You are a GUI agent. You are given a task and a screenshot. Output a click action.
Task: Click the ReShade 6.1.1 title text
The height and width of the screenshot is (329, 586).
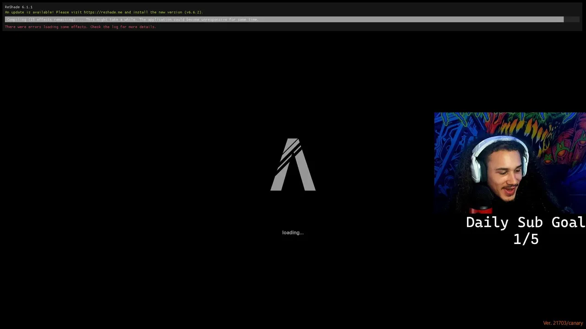[x=19, y=7]
